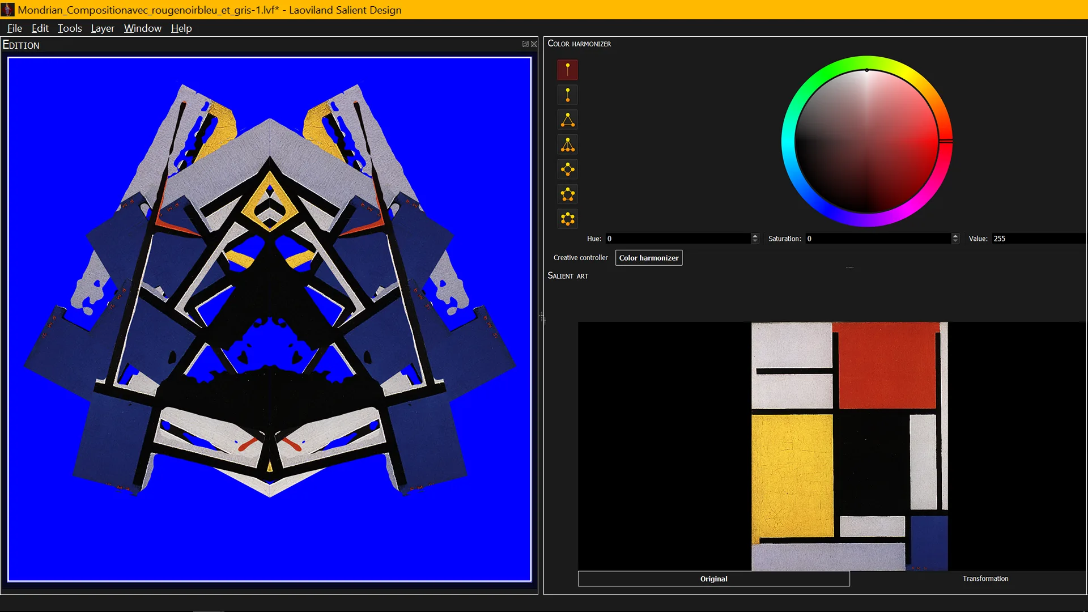Select the monochromatic single-point harmony icon
1088x612 pixels.
[x=567, y=70]
